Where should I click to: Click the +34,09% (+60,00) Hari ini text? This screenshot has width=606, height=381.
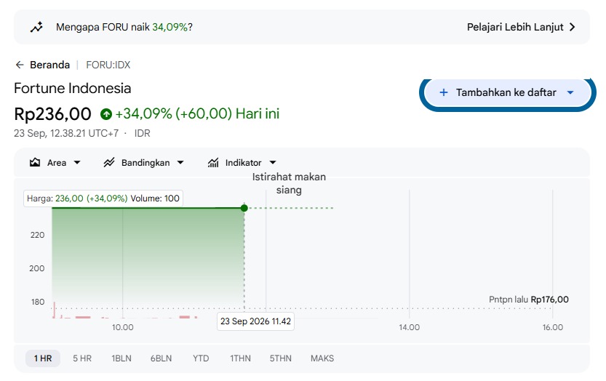[197, 114]
